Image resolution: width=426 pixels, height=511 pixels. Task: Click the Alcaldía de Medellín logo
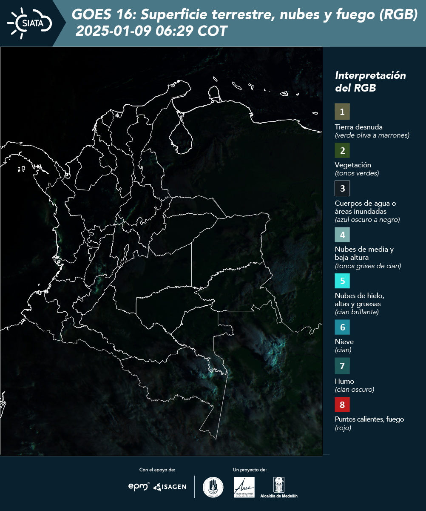[x=279, y=487]
